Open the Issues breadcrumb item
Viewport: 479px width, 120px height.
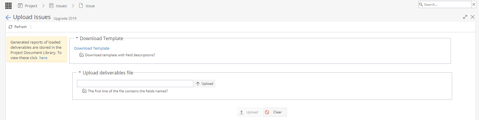click(x=61, y=6)
